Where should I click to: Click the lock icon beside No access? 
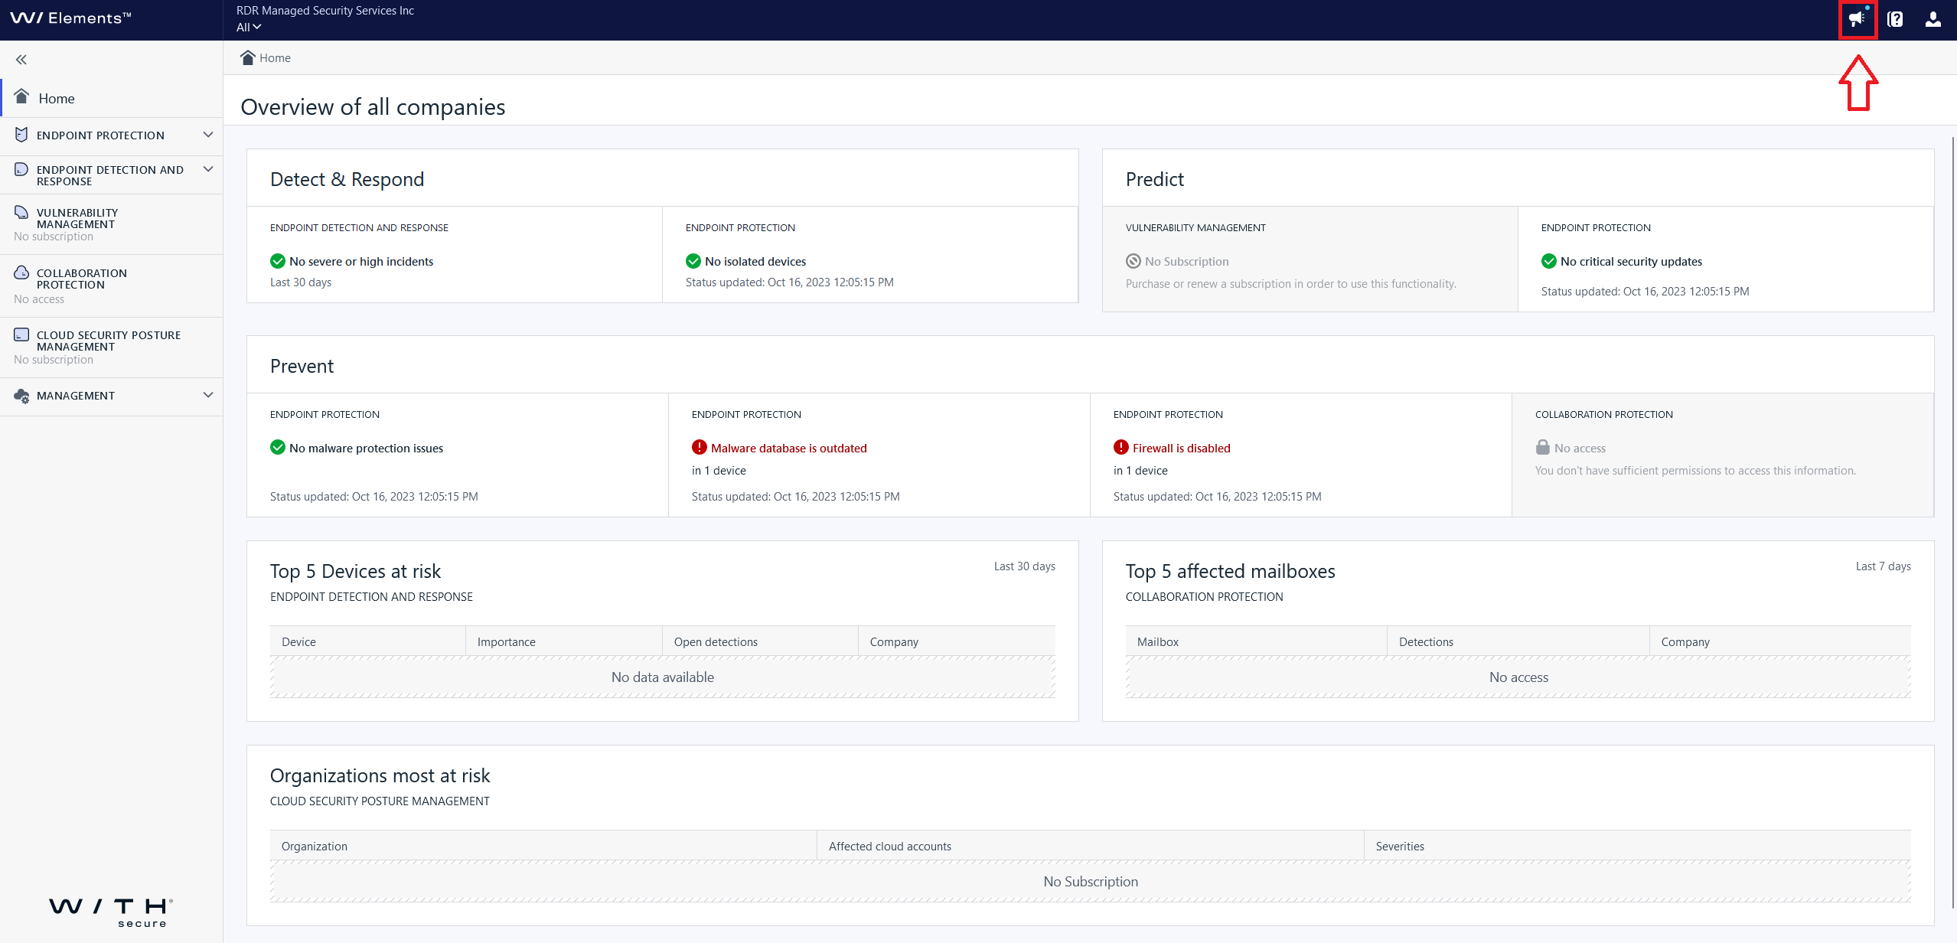1543,447
